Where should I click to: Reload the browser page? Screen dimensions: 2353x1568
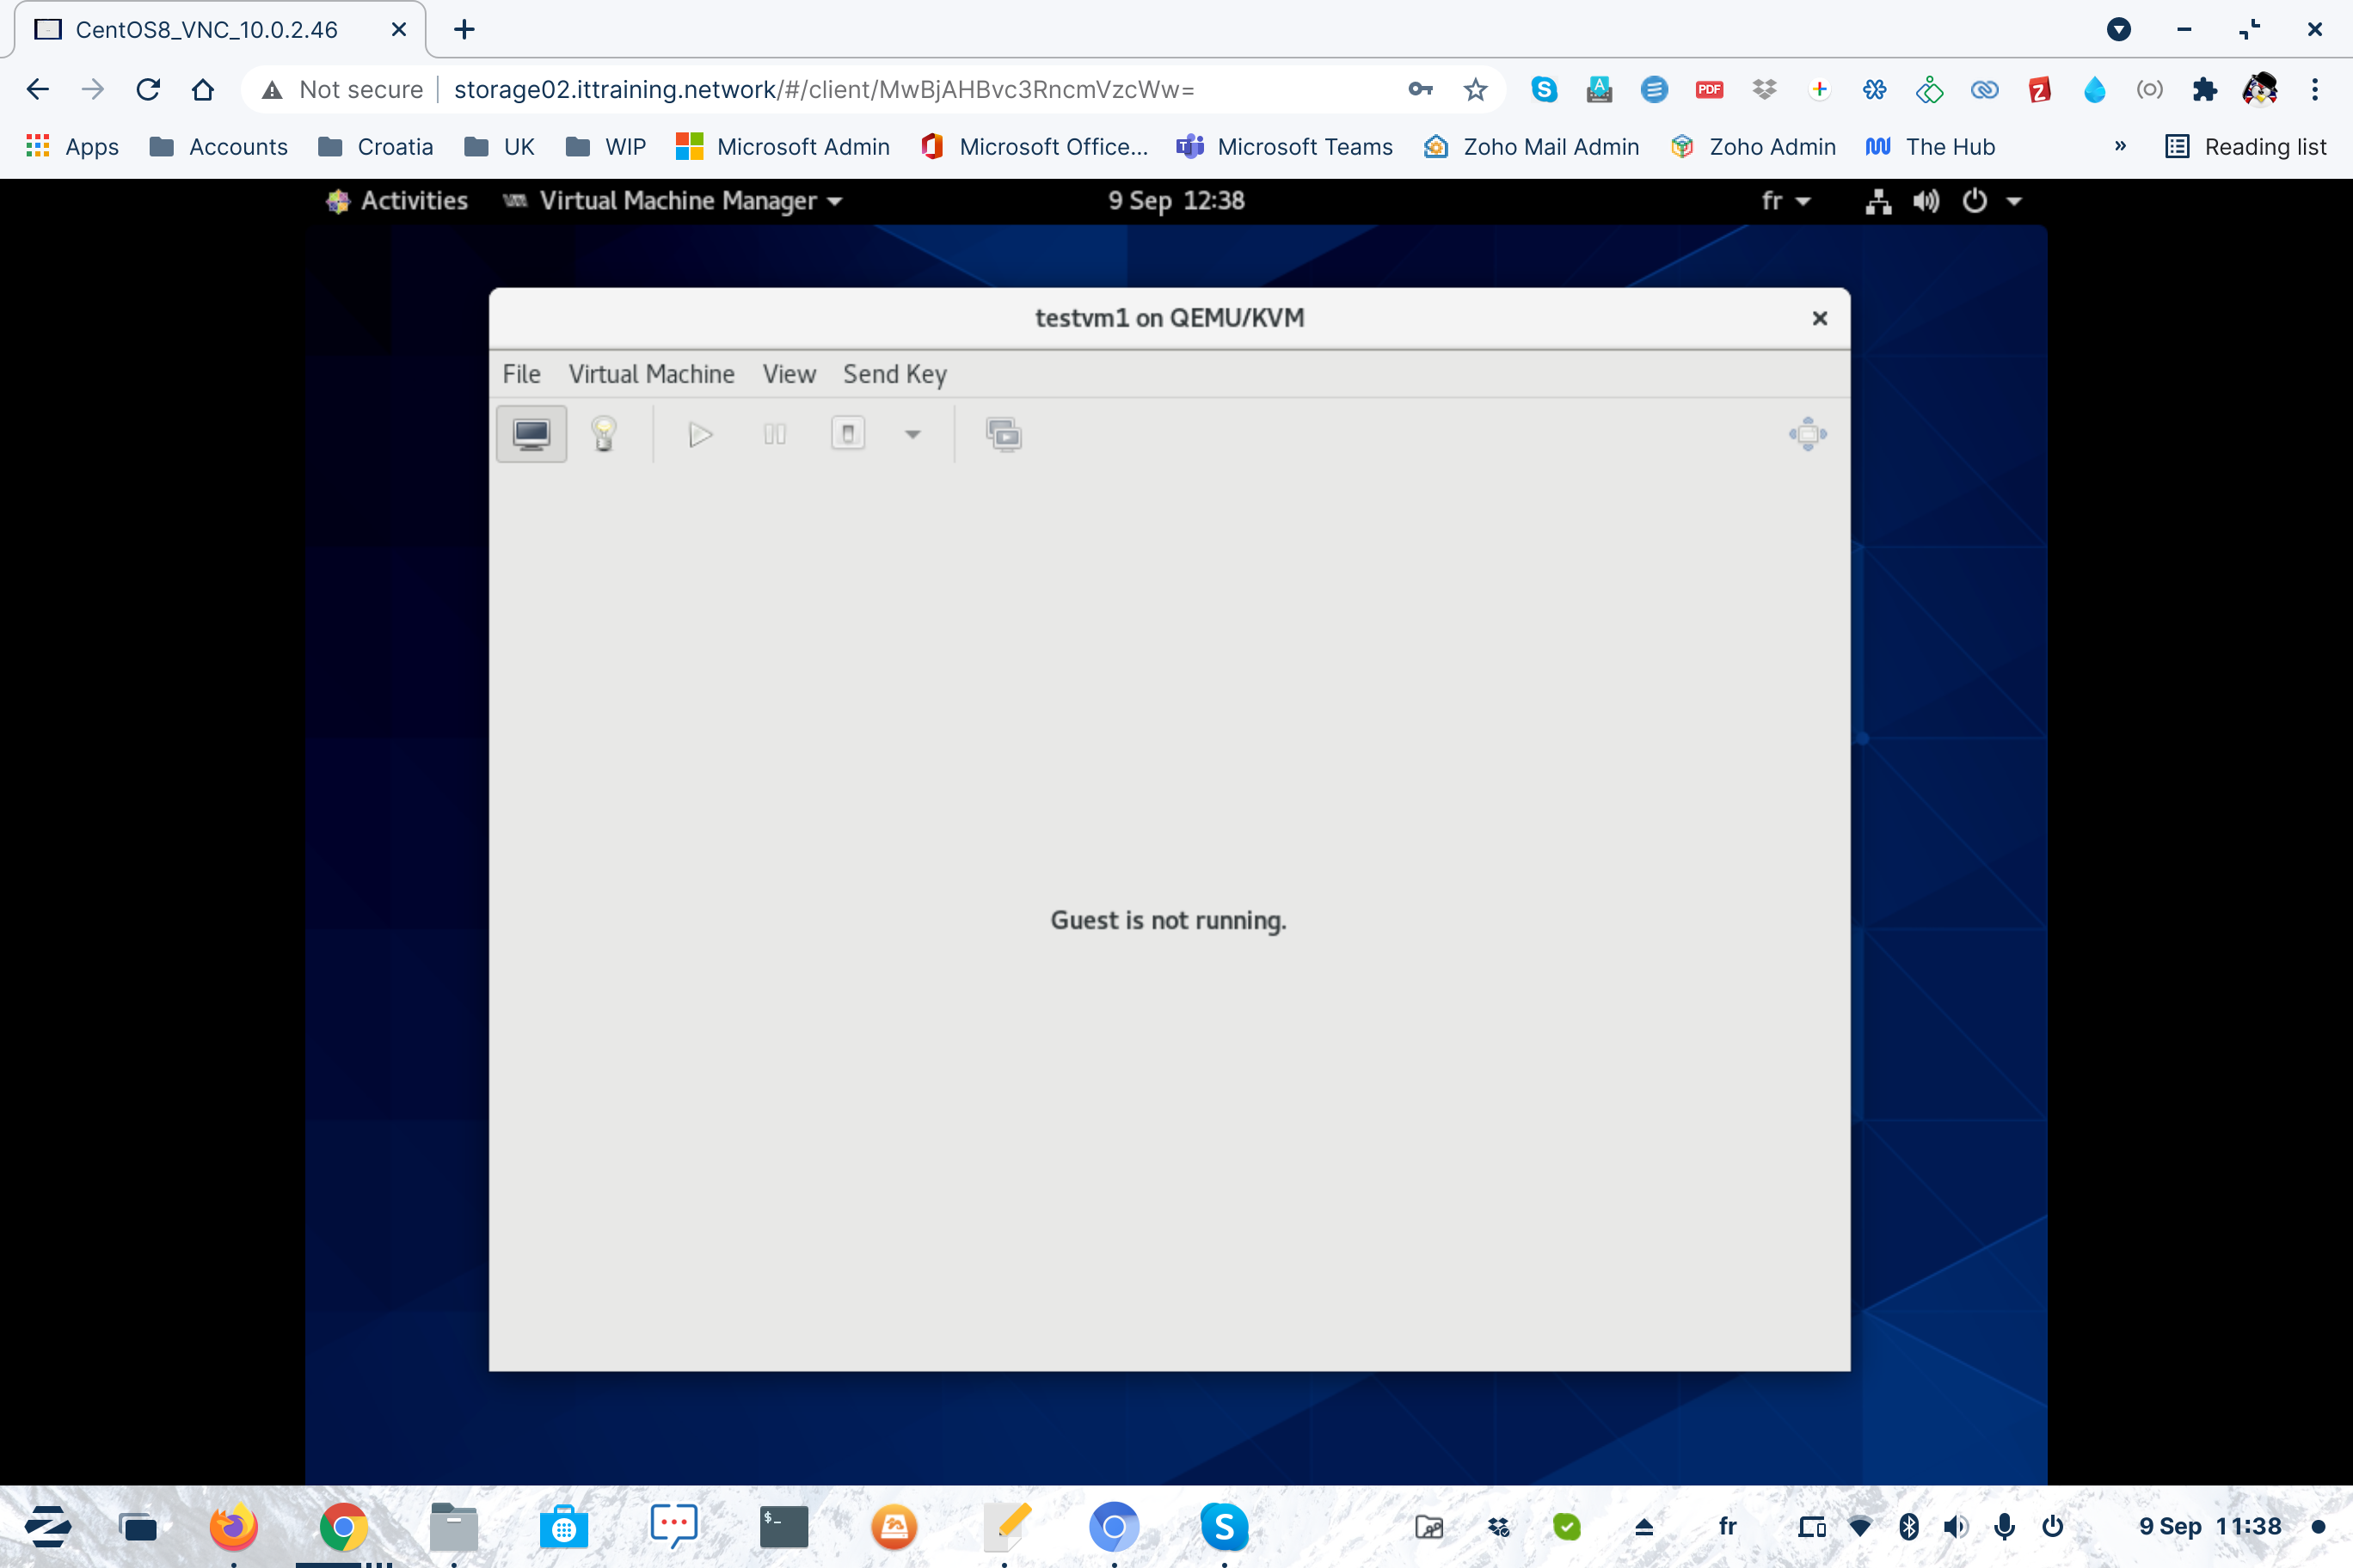(148, 89)
